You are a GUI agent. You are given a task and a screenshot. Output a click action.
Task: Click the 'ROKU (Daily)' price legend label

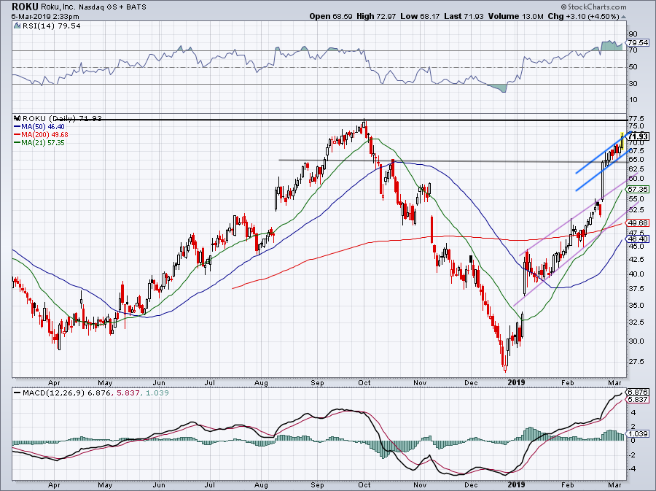pos(49,118)
